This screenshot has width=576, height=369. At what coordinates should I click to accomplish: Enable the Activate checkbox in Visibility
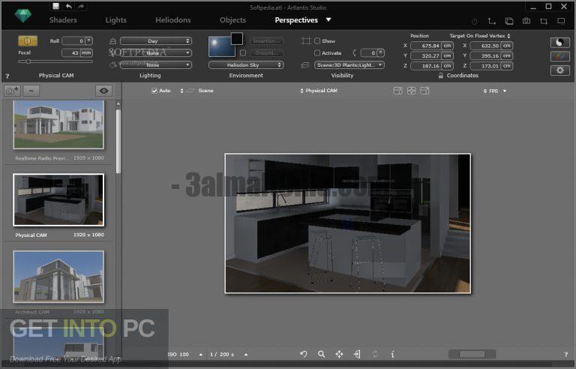317,53
